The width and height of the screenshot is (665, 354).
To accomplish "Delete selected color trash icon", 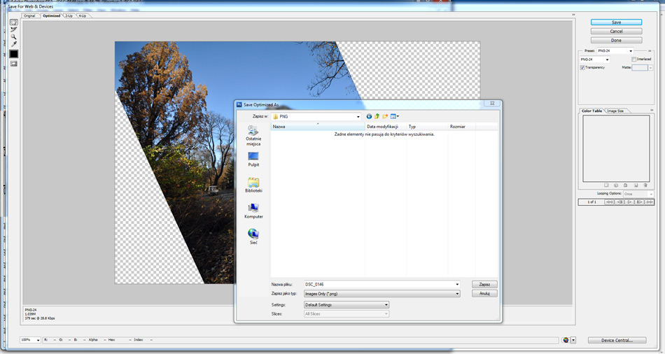I will point(645,185).
